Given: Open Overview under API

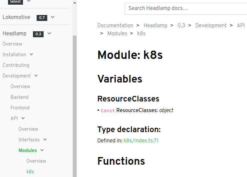Looking at the screenshot, I should tap(28, 129).
